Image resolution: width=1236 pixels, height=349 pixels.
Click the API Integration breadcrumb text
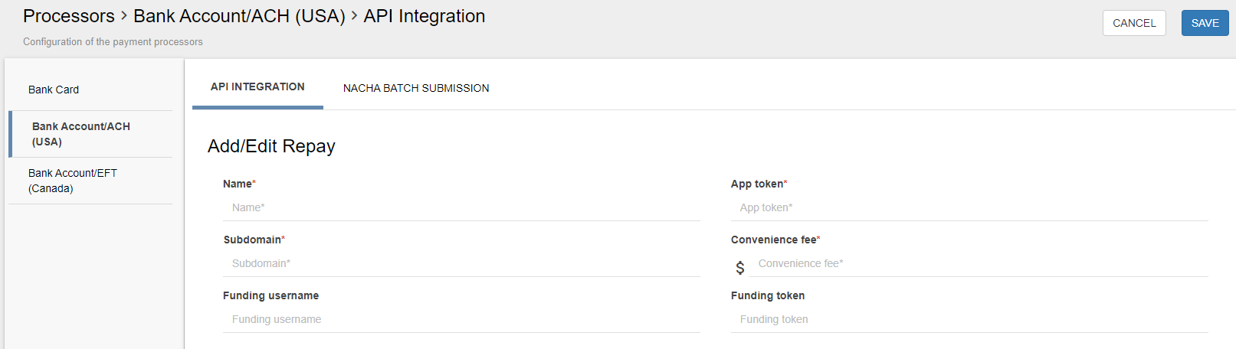424,16
